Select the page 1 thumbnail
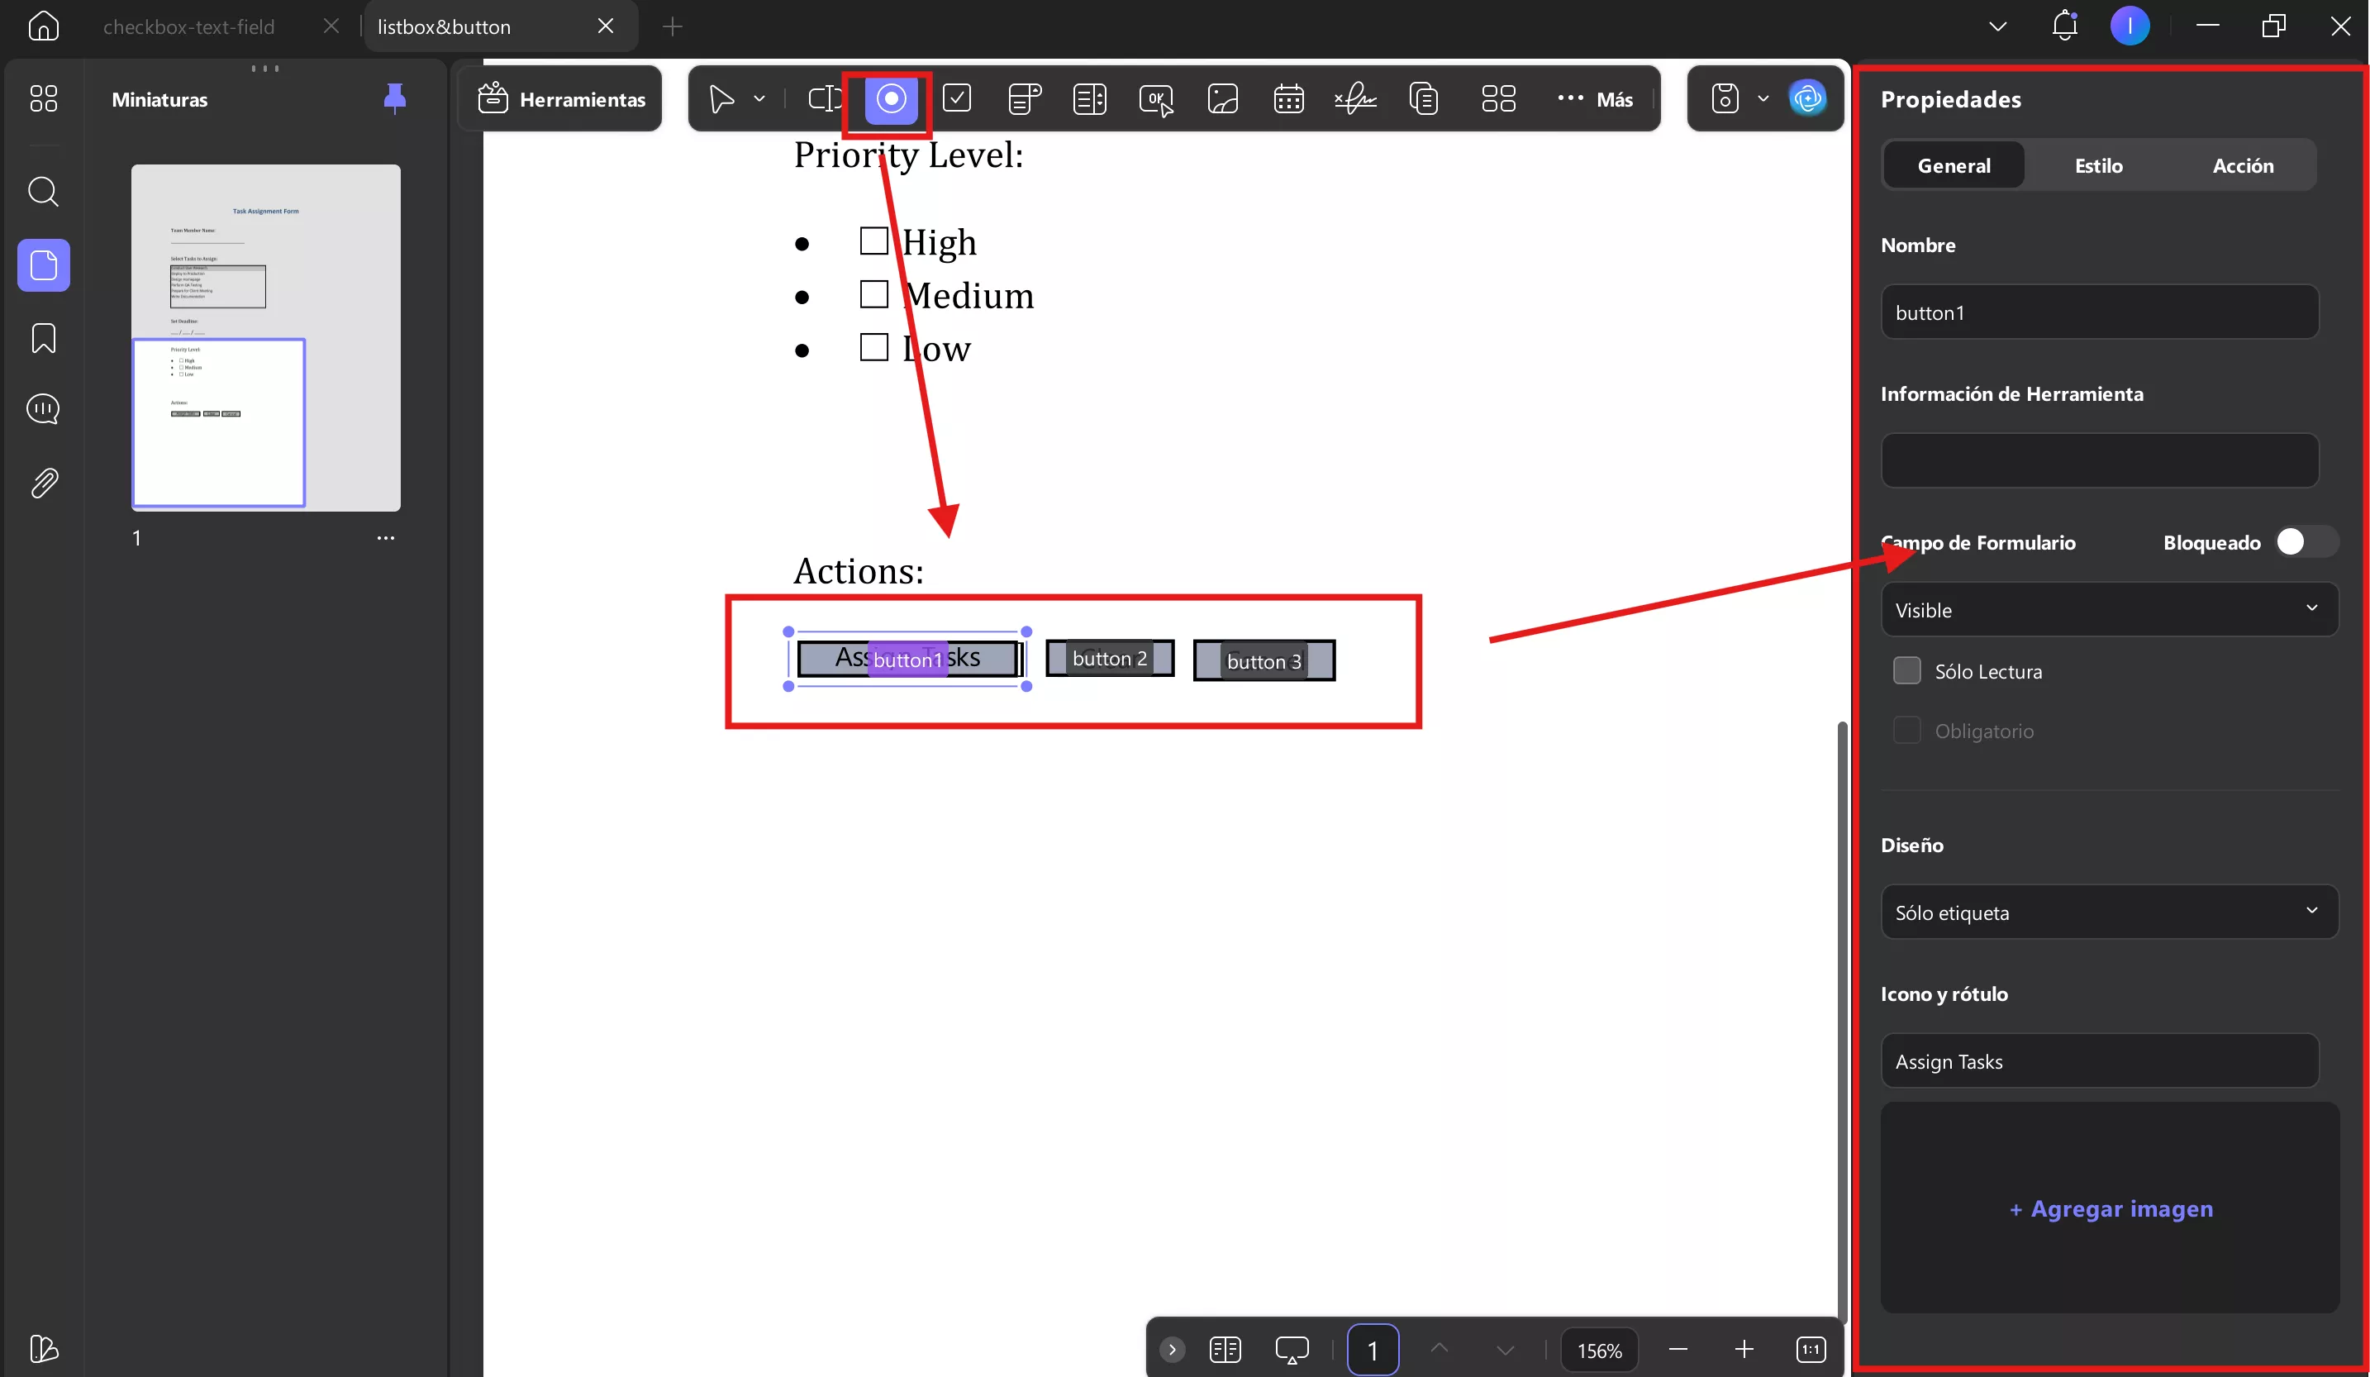Image resolution: width=2370 pixels, height=1377 pixels. click(x=265, y=338)
